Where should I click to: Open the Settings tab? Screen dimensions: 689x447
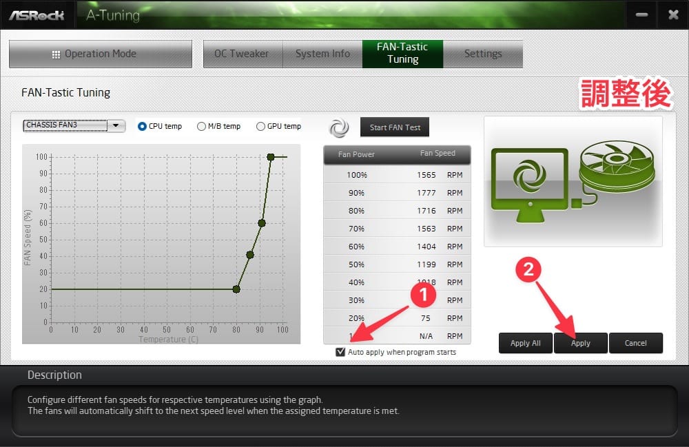(483, 54)
